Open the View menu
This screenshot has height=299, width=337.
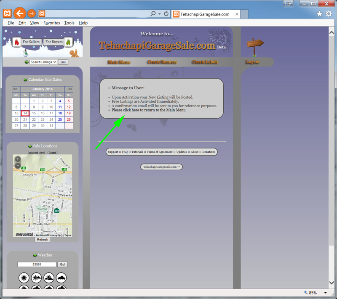click(35, 23)
